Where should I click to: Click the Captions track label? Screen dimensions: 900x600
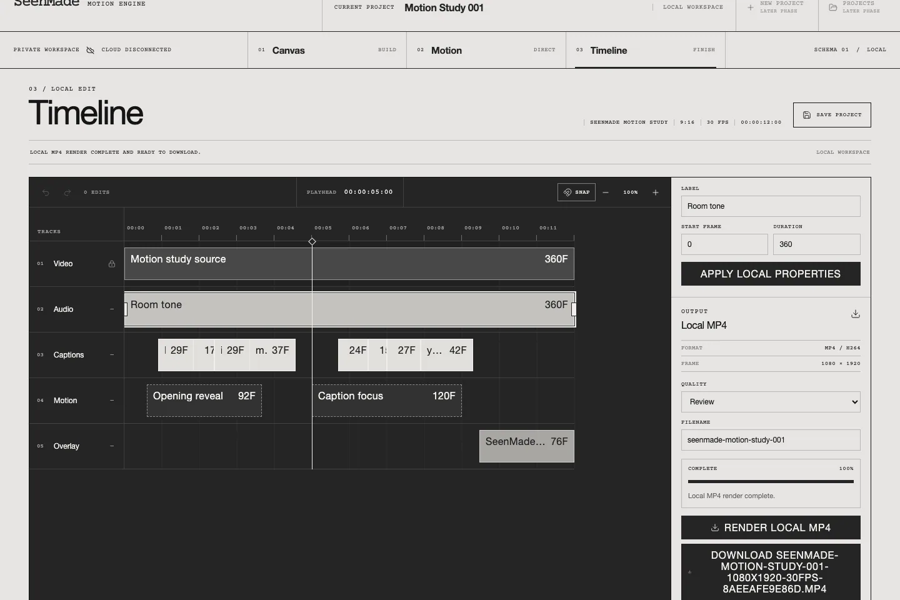click(69, 355)
